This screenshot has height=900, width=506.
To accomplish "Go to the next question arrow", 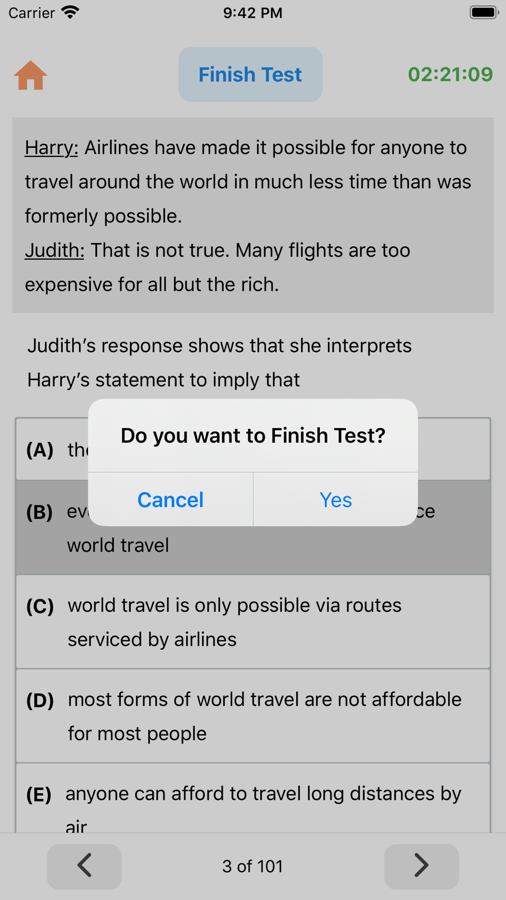I will click(421, 866).
